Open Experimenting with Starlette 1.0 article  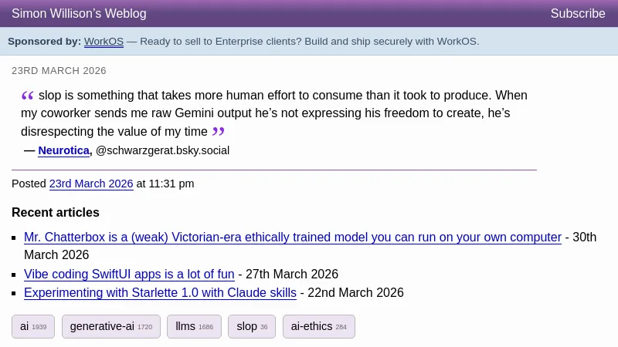coord(160,293)
